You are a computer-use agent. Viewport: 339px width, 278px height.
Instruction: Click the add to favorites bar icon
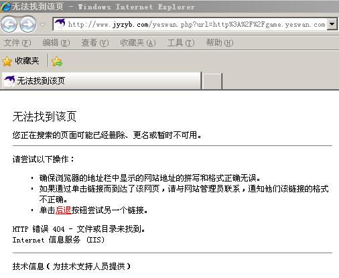tap(57, 62)
